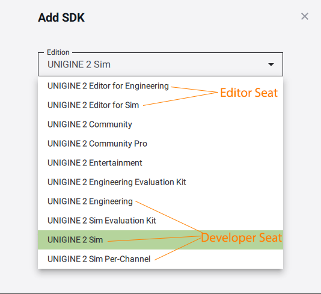The image size is (321, 294).
Task: Choose UNIGINE 2 Entertainment edition
Action: click(x=160, y=163)
